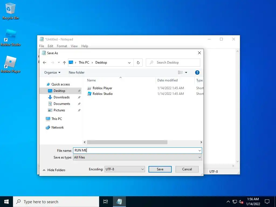Select Quick access in navigation pane
276x207 pixels.
61,84
